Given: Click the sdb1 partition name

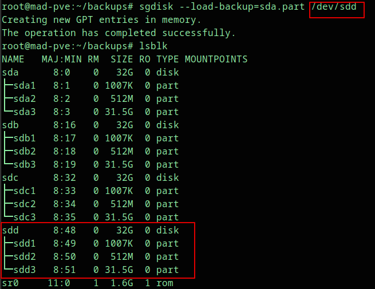Looking at the screenshot, I should pos(25,138).
